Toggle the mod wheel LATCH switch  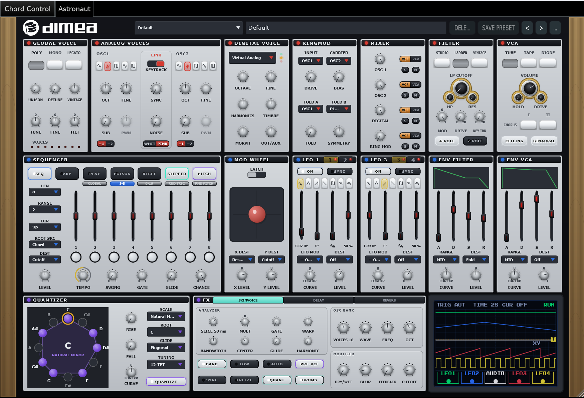point(257,175)
